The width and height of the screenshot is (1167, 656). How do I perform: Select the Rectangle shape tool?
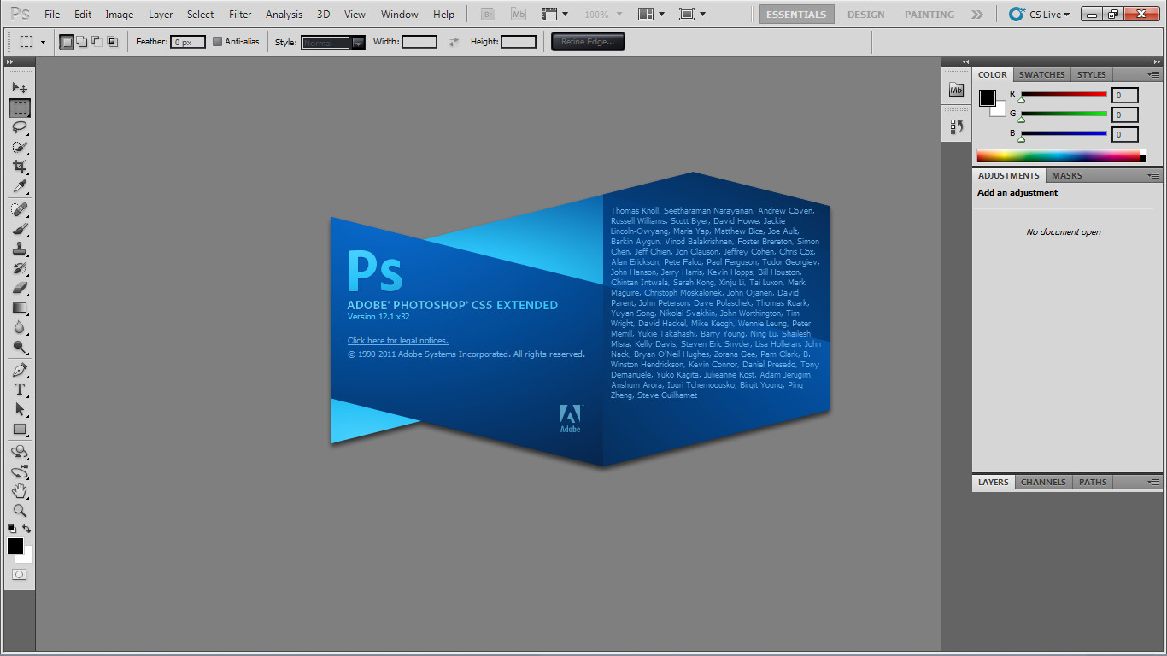(20, 429)
